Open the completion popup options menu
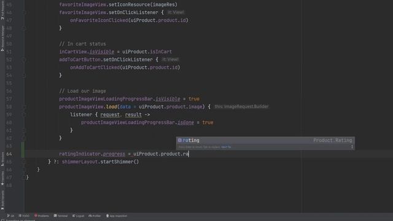This screenshot has height=221, width=393. coord(352,147)
